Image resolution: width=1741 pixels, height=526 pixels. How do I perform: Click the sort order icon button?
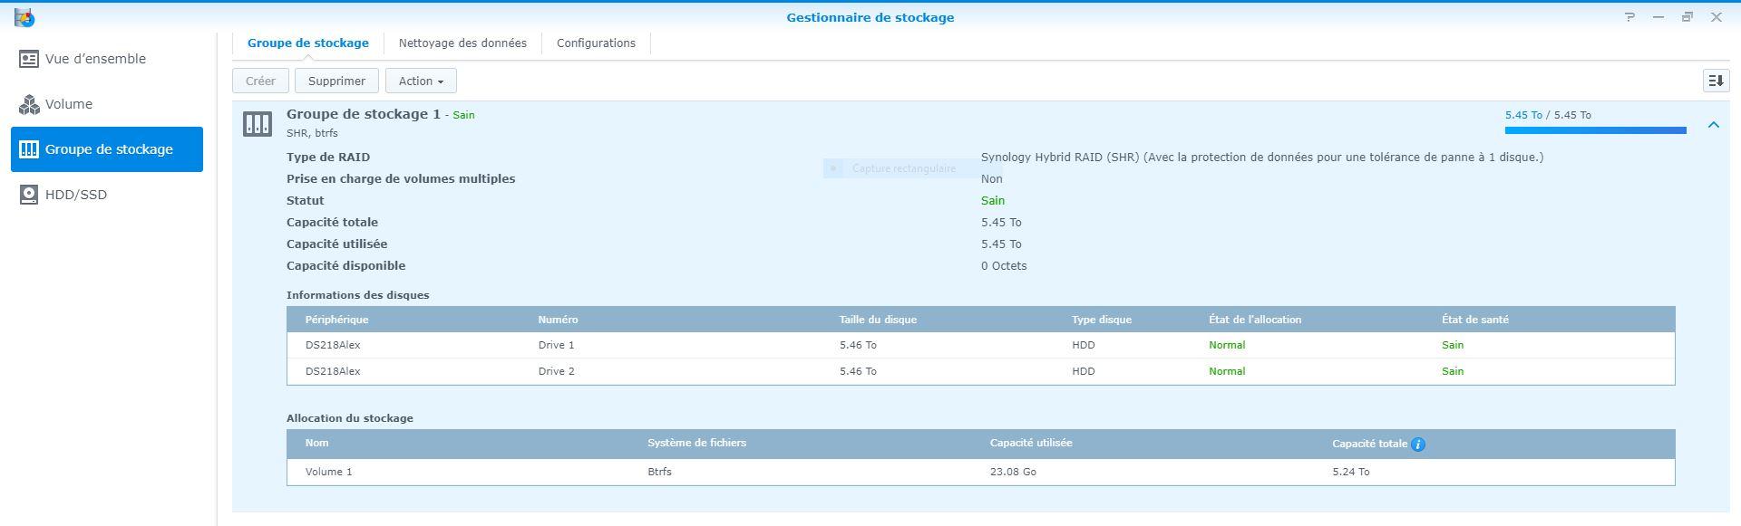(x=1716, y=81)
